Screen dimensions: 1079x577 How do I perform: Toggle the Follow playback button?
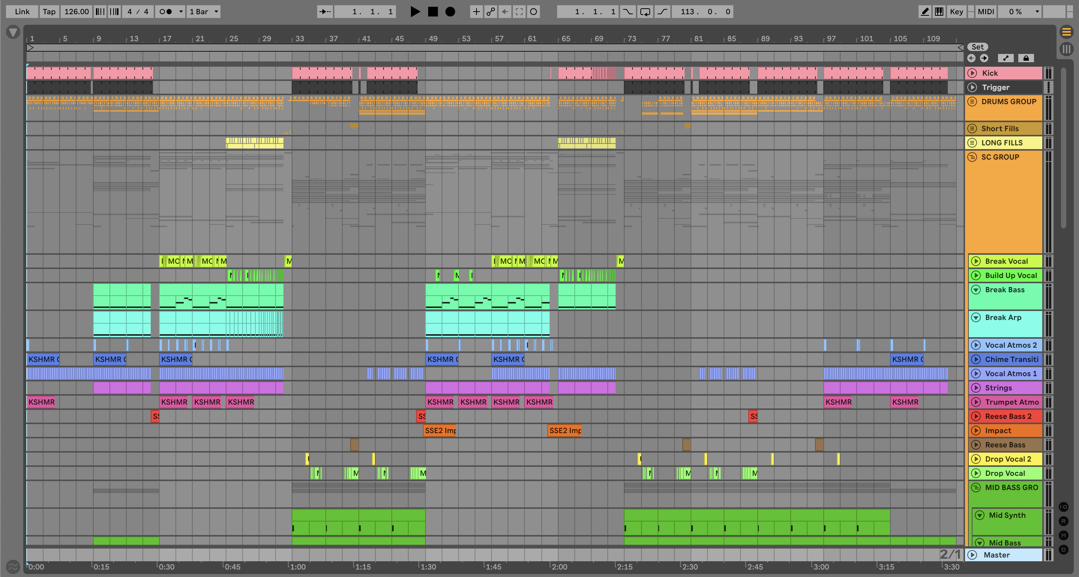click(325, 12)
